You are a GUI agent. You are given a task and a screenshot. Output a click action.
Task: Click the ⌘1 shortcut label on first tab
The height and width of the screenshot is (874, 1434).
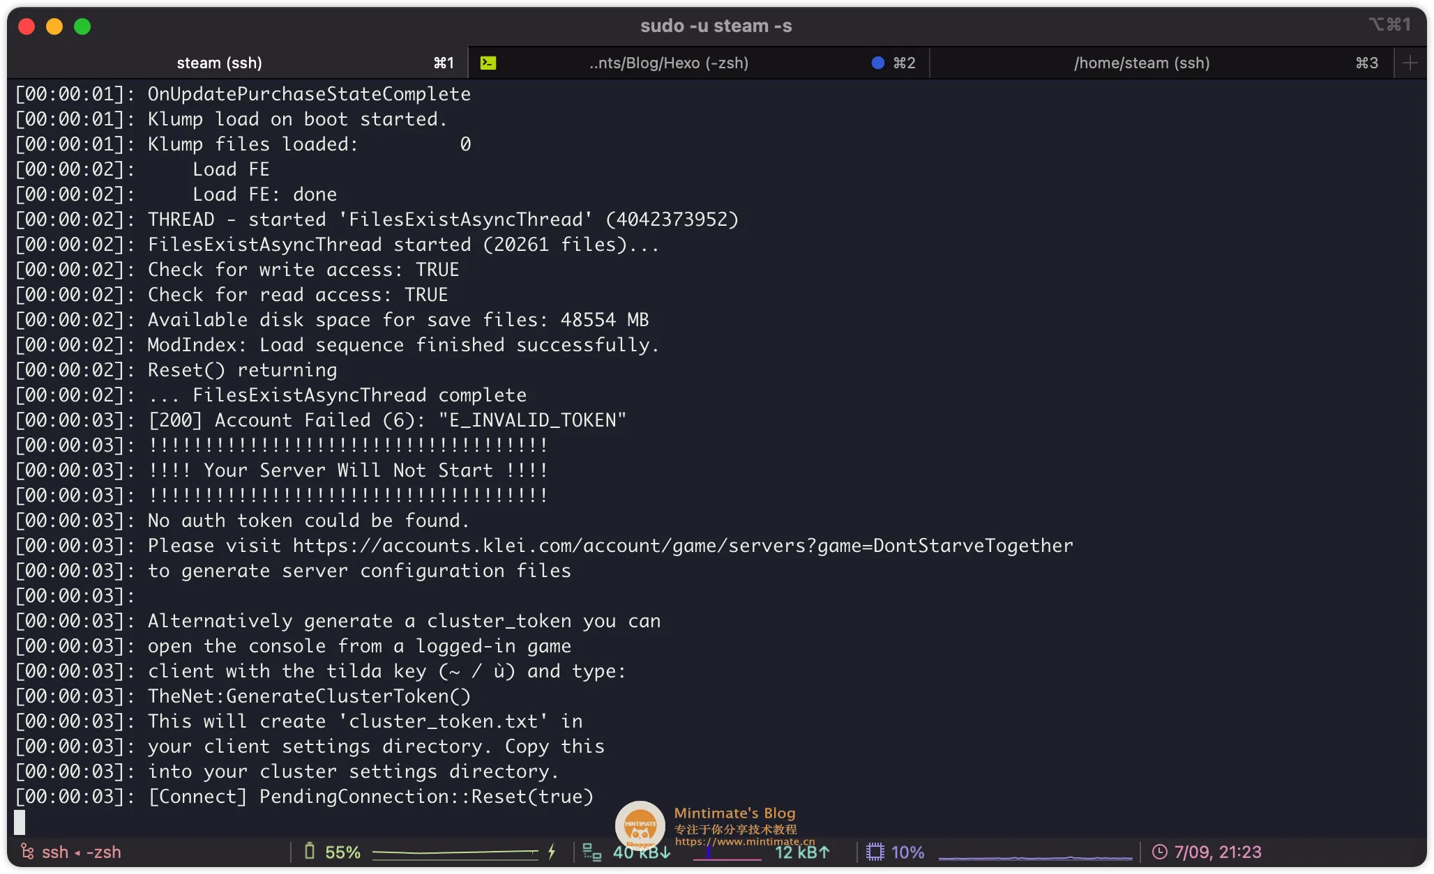(444, 63)
